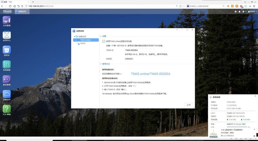Open the notifications bell in TOS top bar

pyautogui.click(x=239, y=12)
